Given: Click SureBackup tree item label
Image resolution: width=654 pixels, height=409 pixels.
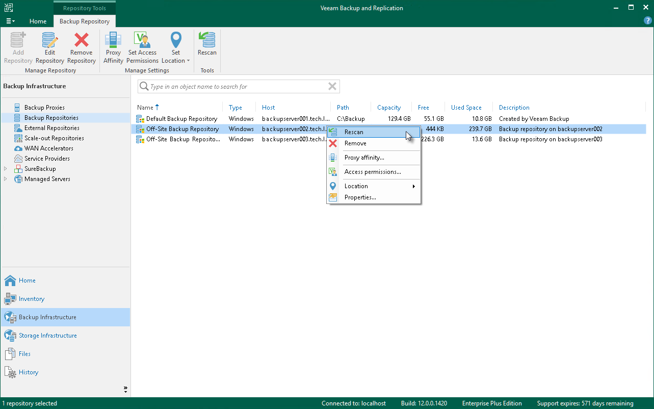Looking at the screenshot, I should pos(40,169).
